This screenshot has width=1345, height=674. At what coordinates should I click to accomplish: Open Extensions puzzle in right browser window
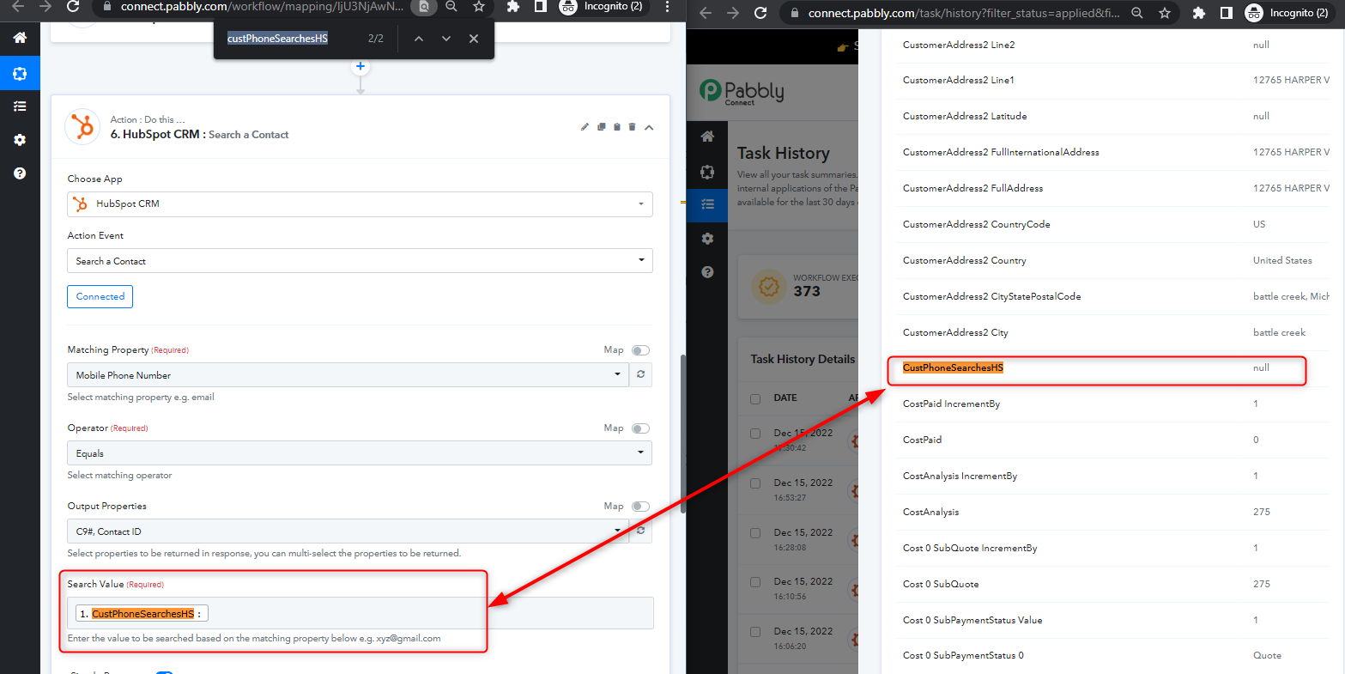(1200, 13)
